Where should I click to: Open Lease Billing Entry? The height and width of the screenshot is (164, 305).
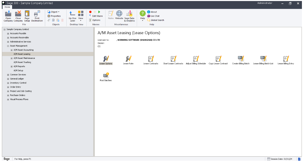286,60
